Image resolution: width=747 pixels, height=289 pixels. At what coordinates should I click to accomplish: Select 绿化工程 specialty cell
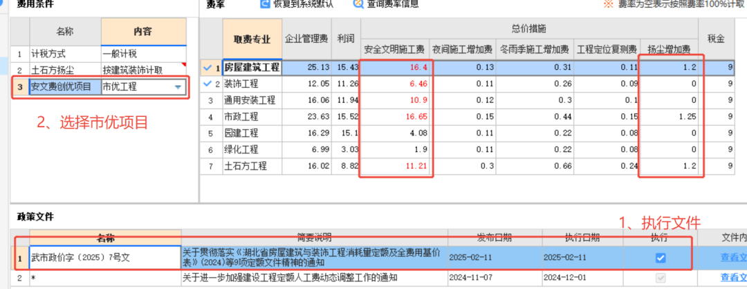(x=252, y=149)
